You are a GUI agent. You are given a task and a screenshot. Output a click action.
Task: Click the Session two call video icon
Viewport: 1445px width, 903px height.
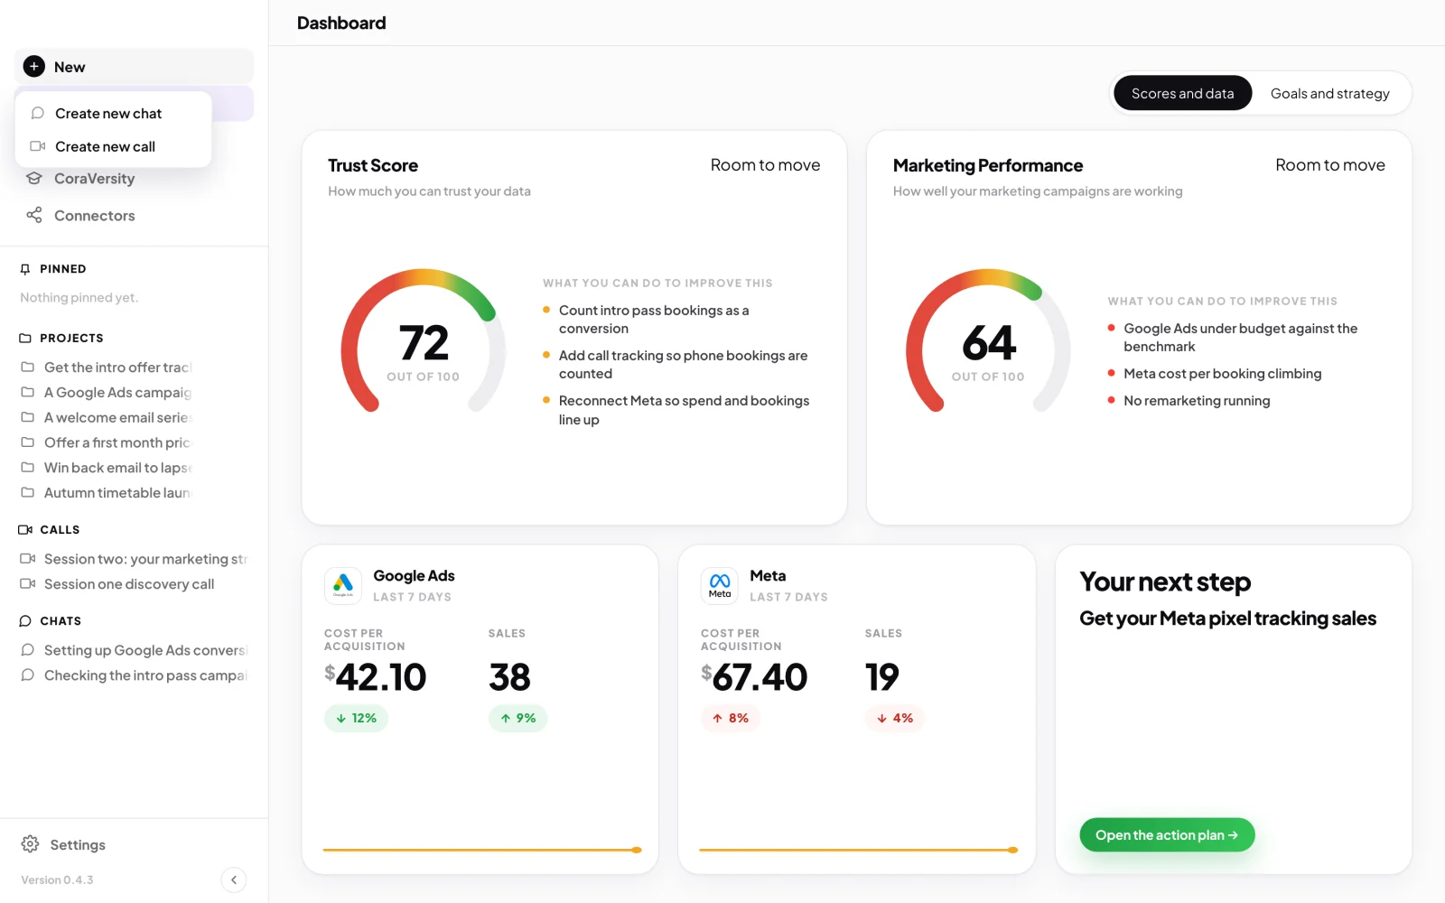28,559
